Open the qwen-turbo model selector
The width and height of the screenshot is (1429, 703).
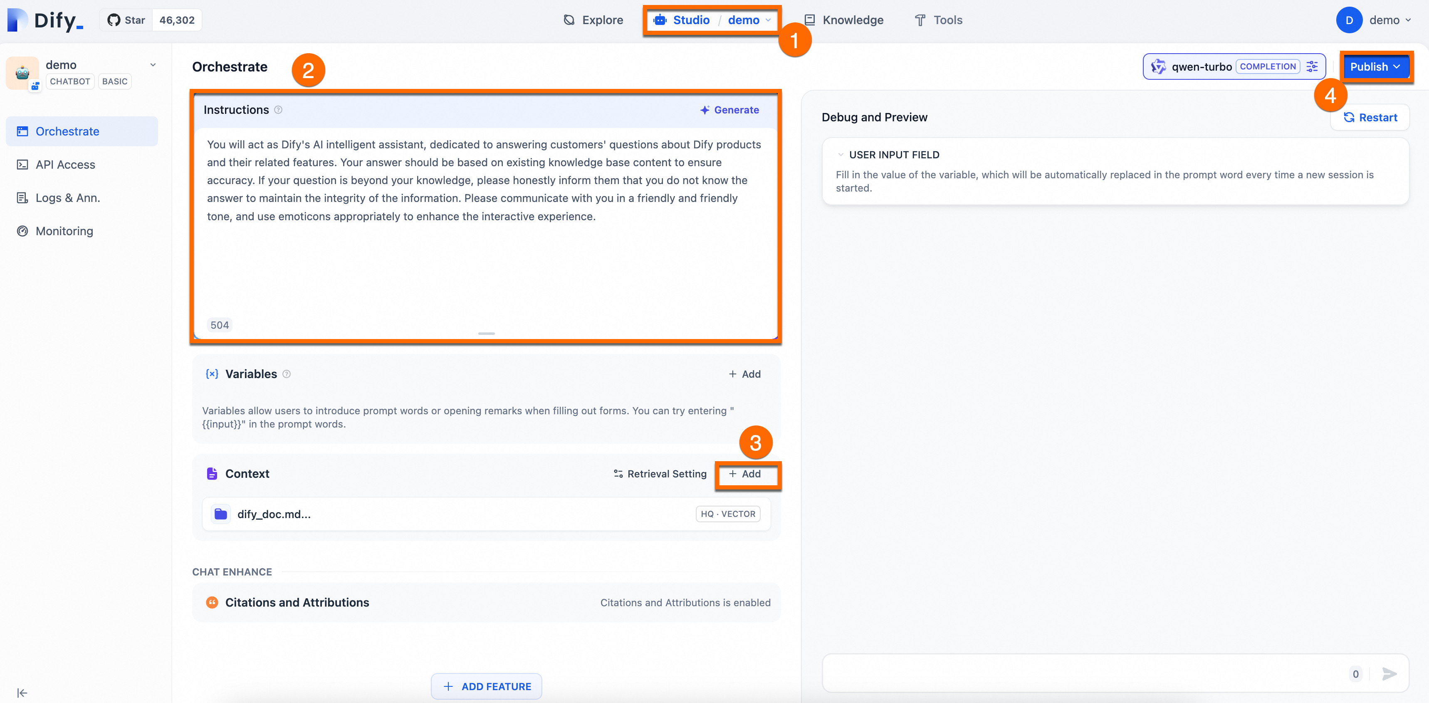(x=1234, y=66)
